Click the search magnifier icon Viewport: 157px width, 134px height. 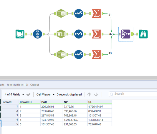[111, 94]
